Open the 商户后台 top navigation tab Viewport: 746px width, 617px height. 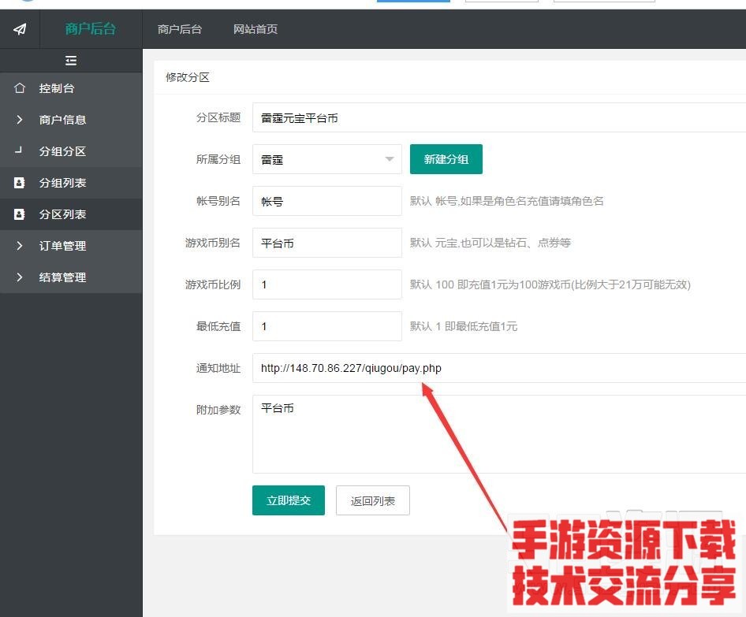coord(180,29)
